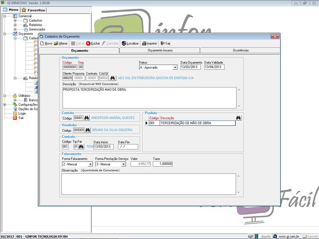The width and height of the screenshot is (319, 239).
Task: Delete record with the Excluir button
Action: pyautogui.click(x=93, y=43)
